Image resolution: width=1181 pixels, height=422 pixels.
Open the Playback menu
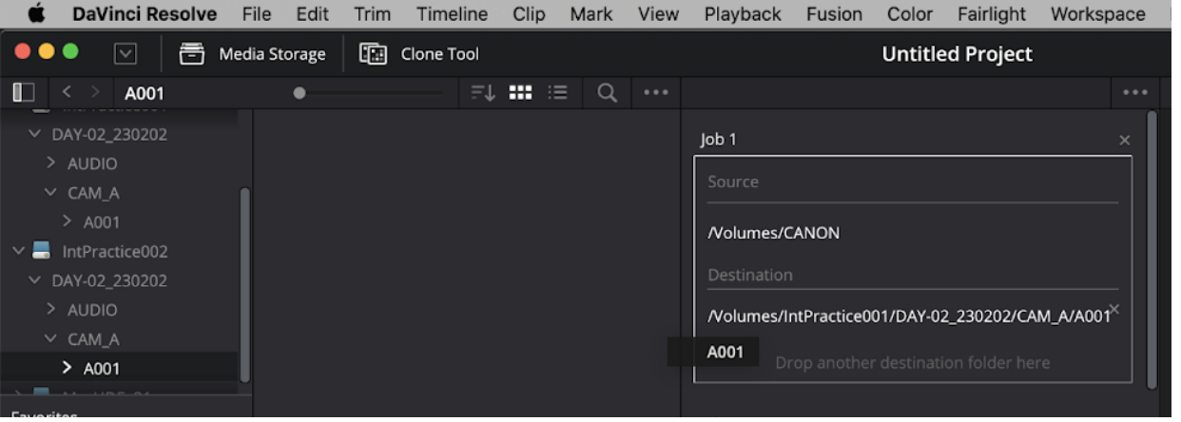point(743,14)
